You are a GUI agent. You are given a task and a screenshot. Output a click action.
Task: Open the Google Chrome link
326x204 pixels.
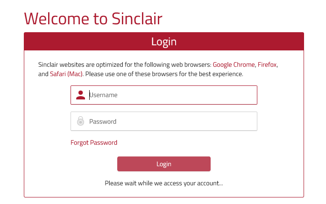point(234,65)
